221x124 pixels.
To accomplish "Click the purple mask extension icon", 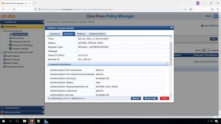I will click(x=198, y=3).
